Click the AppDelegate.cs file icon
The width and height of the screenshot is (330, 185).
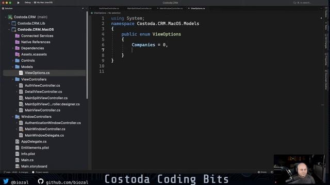17,142
